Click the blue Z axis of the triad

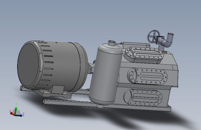click(x=19, y=116)
